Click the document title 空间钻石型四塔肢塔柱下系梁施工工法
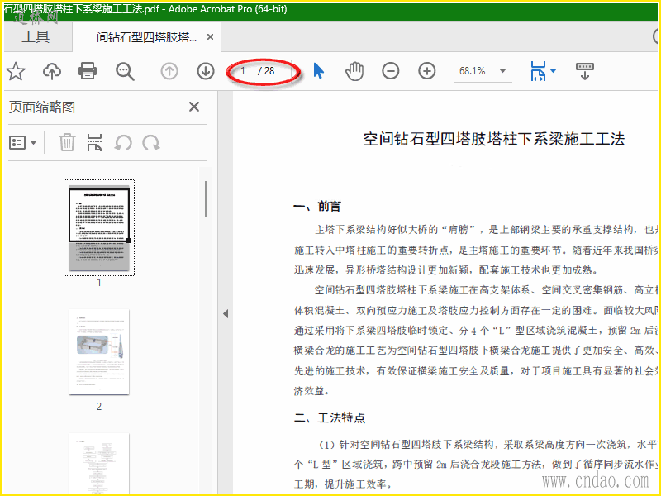This screenshot has width=661, height=496. coord(493,139)
